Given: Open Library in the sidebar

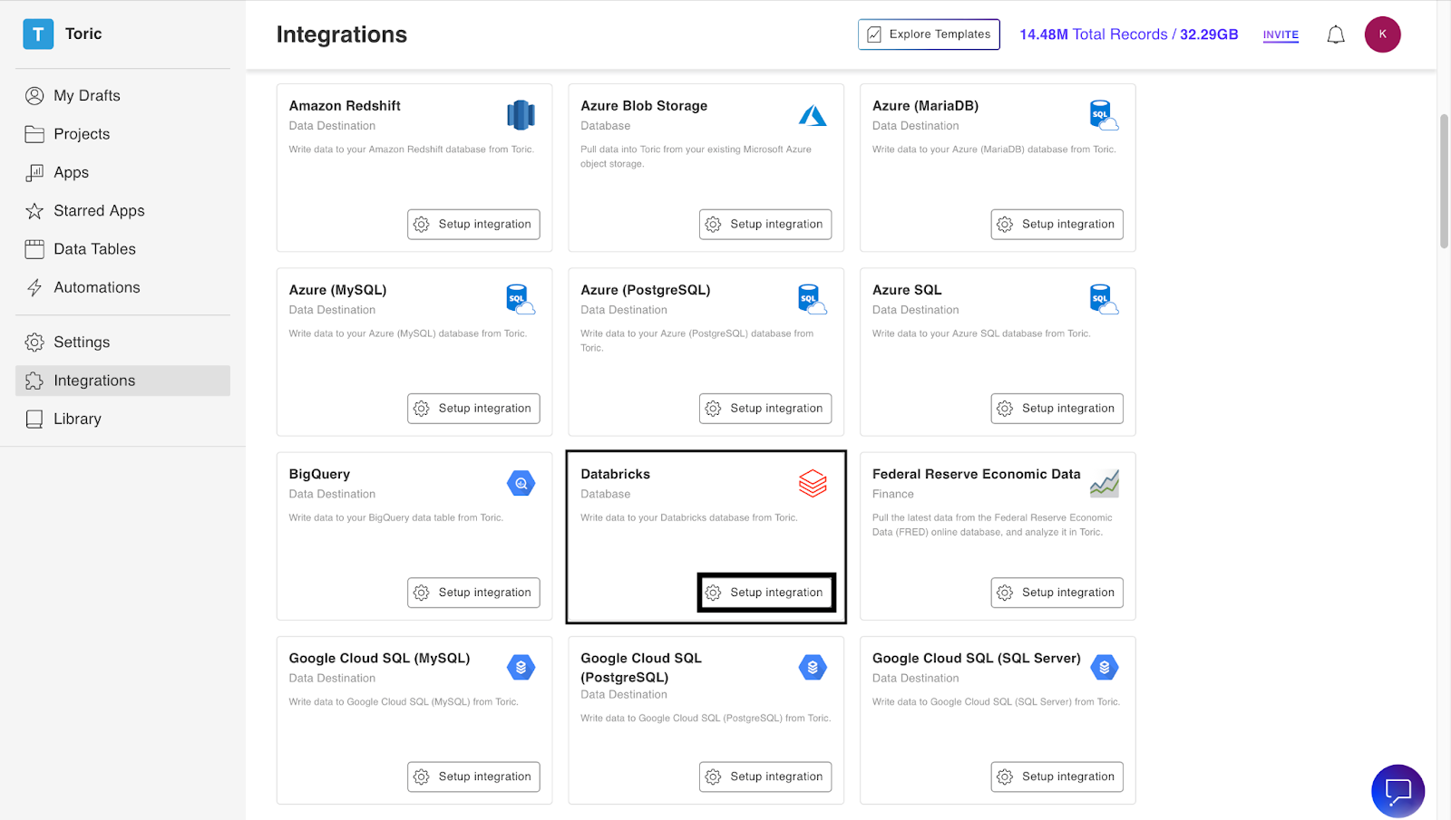Looking at the screenshot, I should coord(122,419).
